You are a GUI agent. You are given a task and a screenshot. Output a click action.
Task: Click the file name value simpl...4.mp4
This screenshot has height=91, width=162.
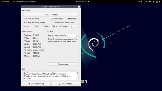pos(38,50)
